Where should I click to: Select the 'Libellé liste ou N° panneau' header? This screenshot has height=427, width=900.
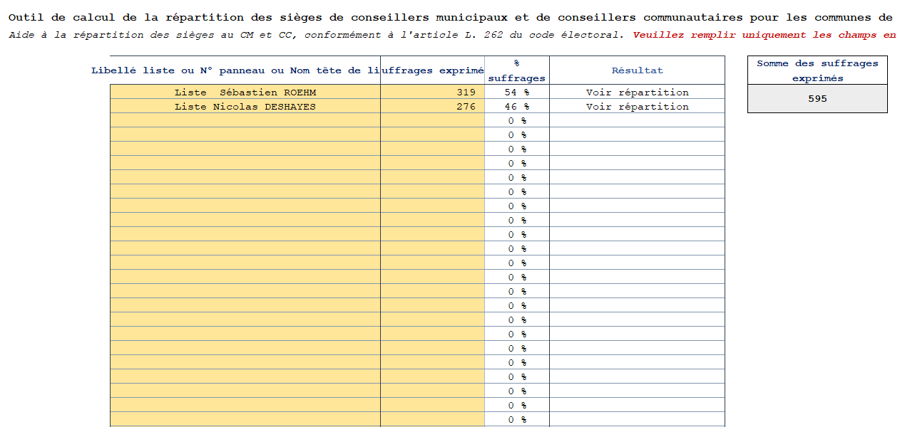pos(235,70)
